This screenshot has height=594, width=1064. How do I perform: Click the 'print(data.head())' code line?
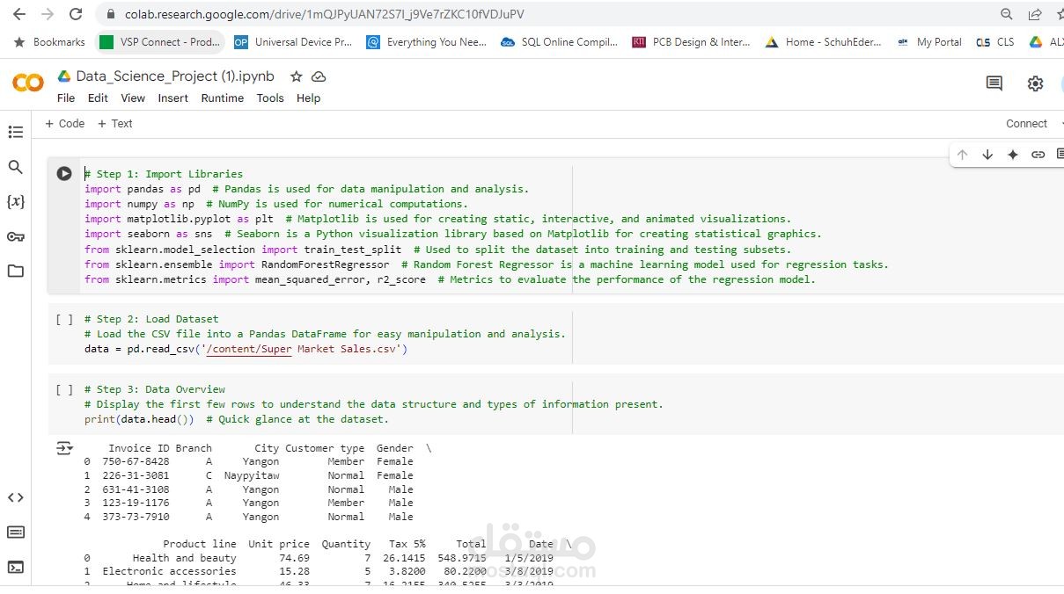[139, 419]
